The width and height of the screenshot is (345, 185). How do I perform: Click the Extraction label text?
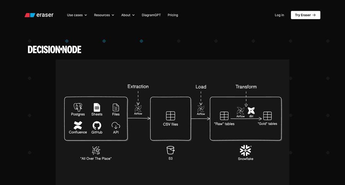click(x=138, y=86)
